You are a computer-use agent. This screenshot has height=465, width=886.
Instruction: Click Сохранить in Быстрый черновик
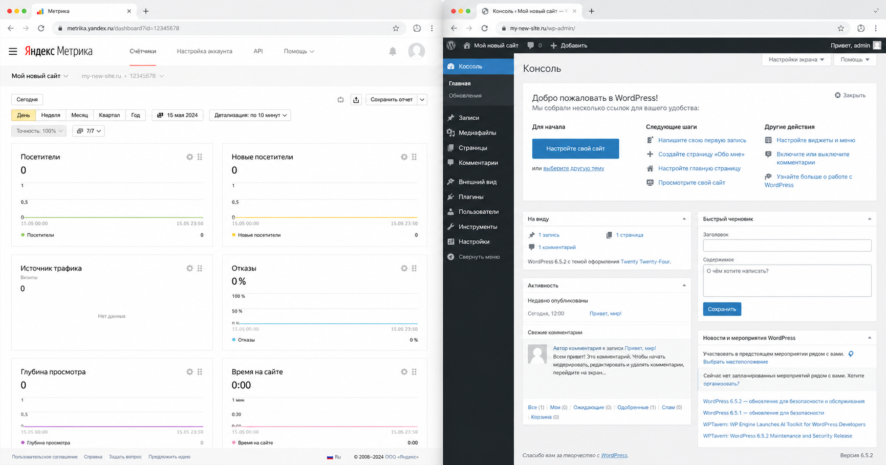(722, 309)
